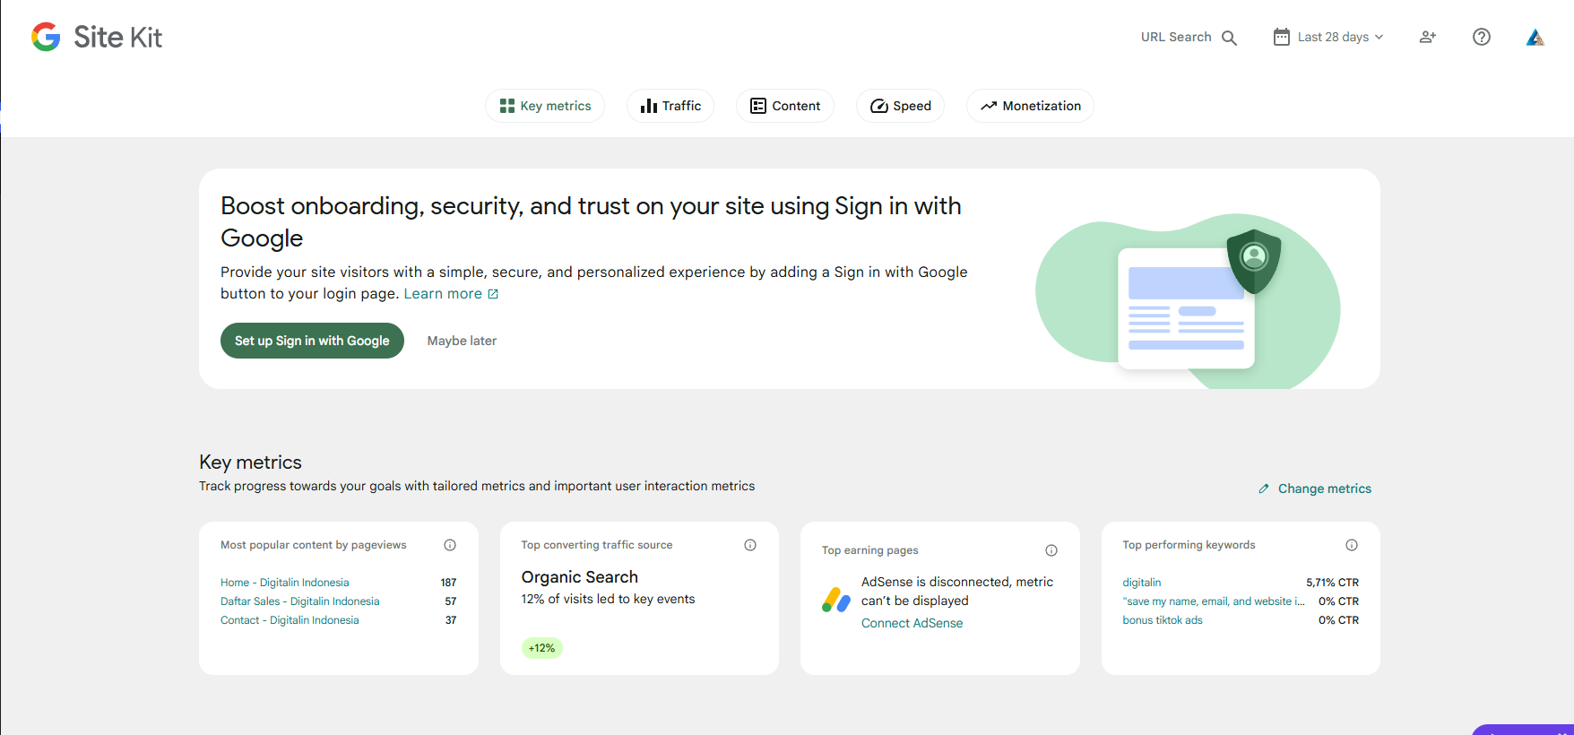This screenshot has height=735, width=1574.
Task: Click the Key metrics section heading
Action: point(251,463)
